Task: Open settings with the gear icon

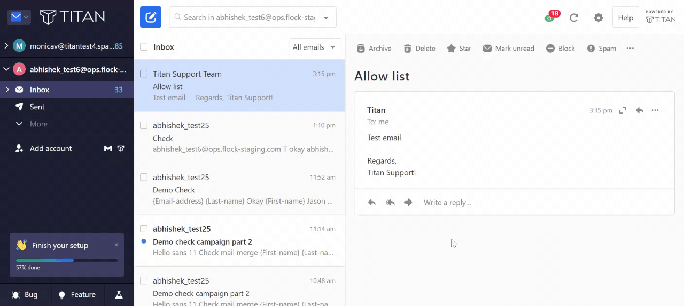Action: point(598,18)
